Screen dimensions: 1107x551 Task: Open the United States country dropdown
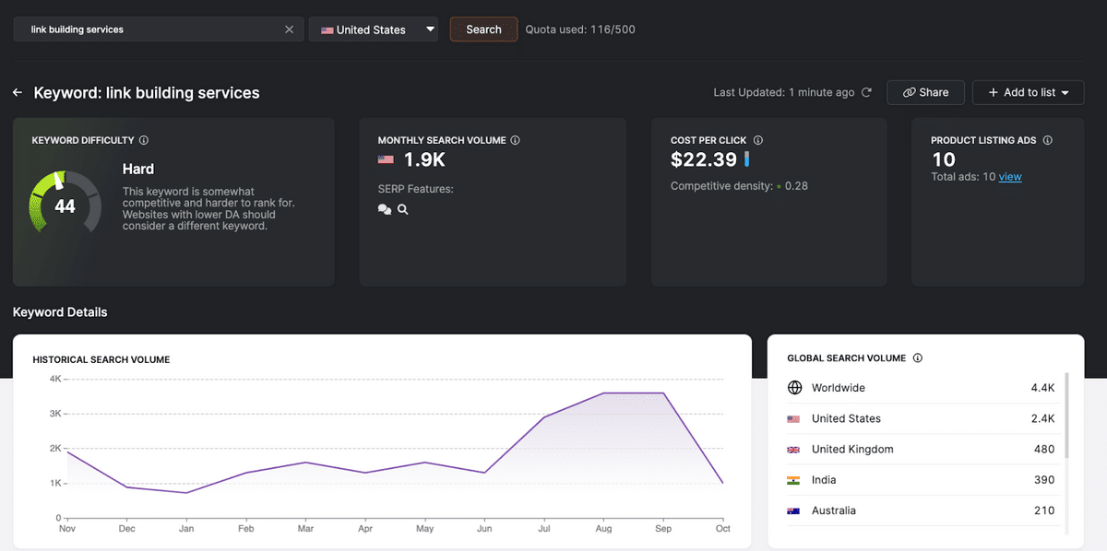(374, 29)
